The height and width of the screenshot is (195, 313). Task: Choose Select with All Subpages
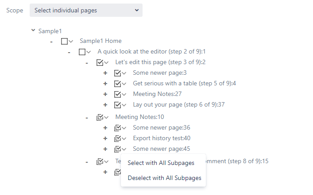tap(161, 163)
